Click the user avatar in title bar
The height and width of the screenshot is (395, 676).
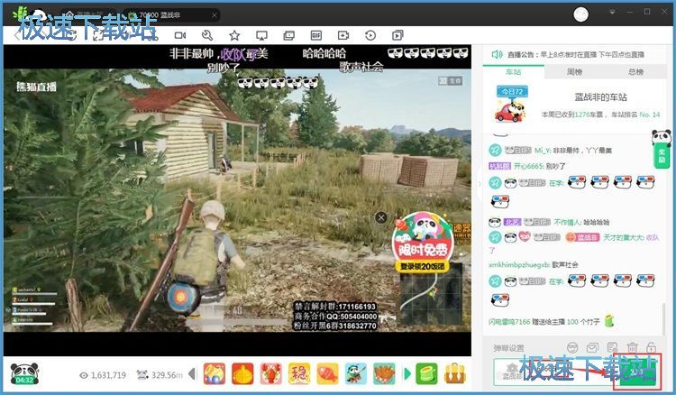pyautogui.click(x=580, y=14)
